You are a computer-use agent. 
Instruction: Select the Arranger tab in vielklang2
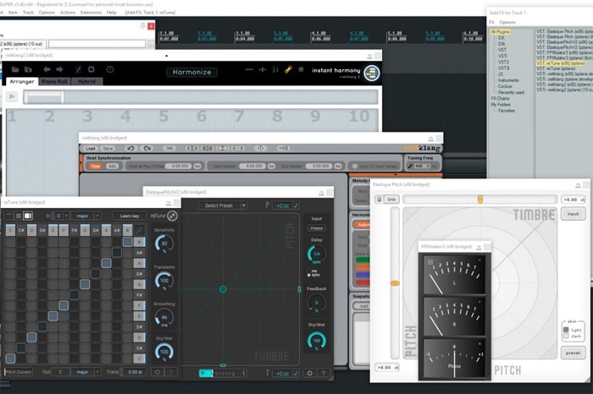[x=22, y=81]
